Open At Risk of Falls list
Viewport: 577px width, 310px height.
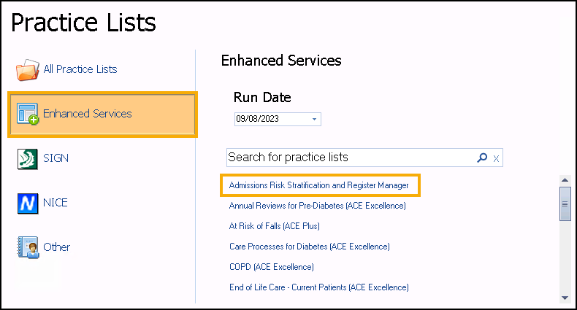click(x=274, y=226)
